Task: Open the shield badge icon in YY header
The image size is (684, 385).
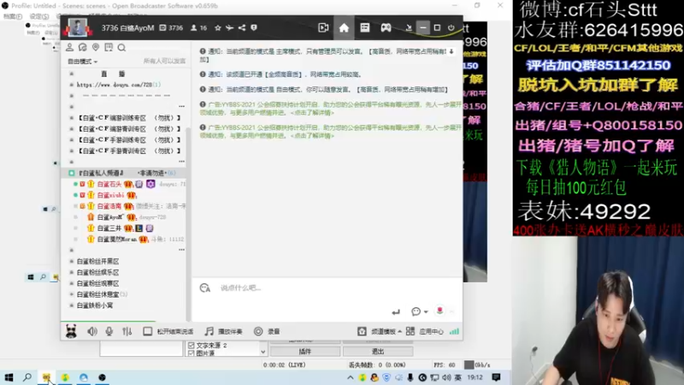Action: (x=254, y=28)
